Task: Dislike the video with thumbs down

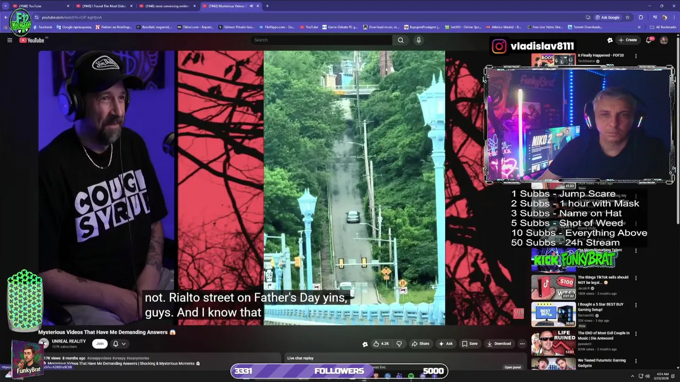Action: tap(399, 344)
